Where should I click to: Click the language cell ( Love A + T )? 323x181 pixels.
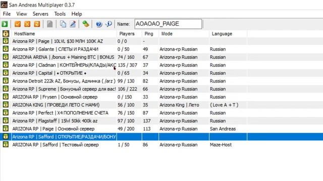(x=224, y=105)
